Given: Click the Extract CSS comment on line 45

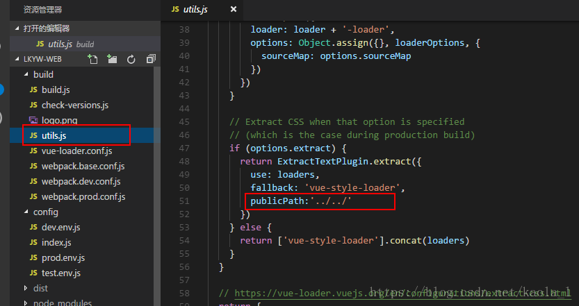Looking at the screenshot, I should [x=347, y=121].
